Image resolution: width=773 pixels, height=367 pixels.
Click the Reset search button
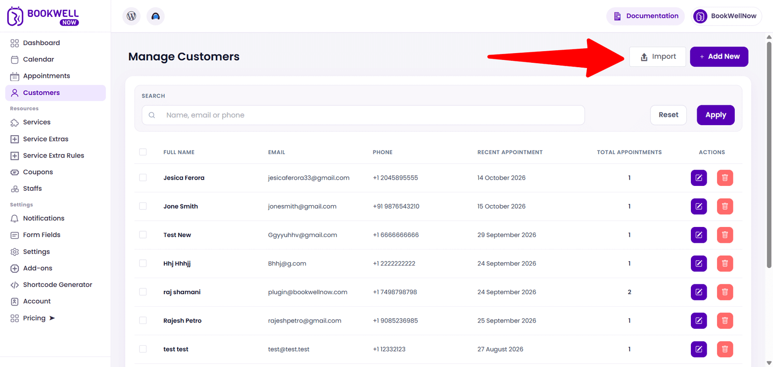(x=668, y=115)
